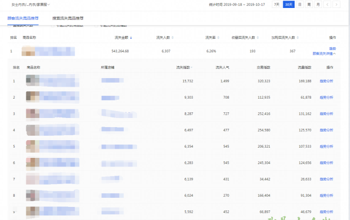The width and height of the screenshot is (350, 220).
Task: Open 趋势分析 for row with 6,283
Action: click(327, 162)
